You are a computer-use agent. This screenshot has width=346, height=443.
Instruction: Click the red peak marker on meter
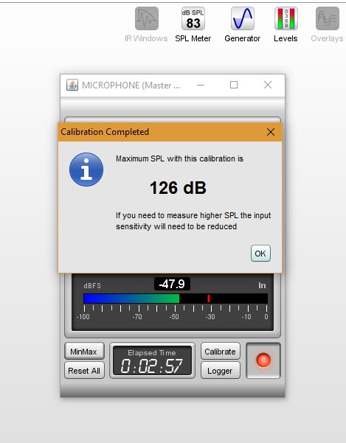209,299
